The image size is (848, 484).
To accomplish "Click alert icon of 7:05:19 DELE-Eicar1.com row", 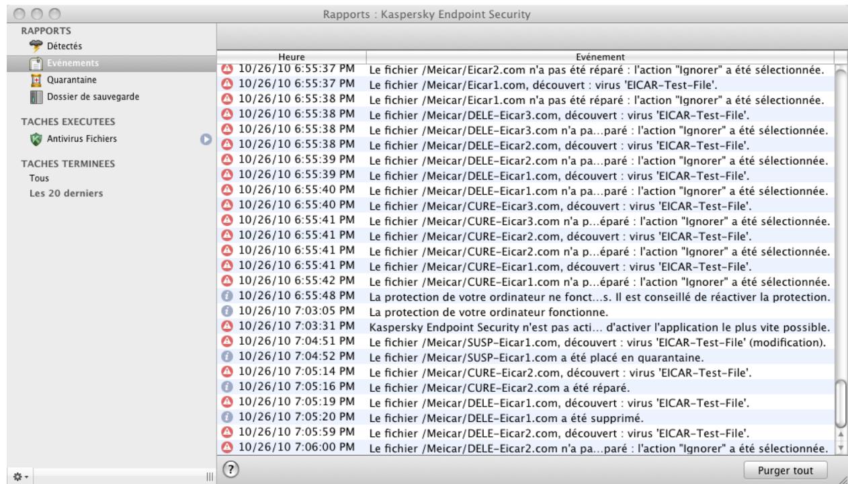I will [x=226, y=403].
